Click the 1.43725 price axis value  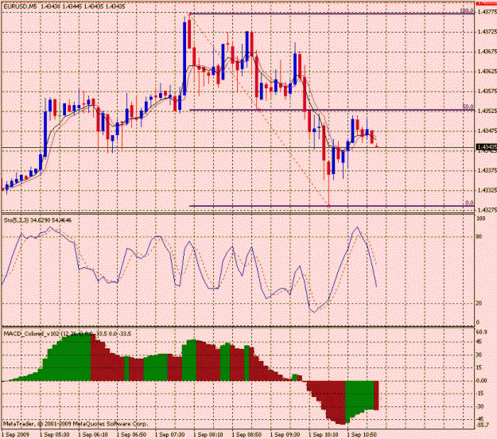[x=487, y=32]
